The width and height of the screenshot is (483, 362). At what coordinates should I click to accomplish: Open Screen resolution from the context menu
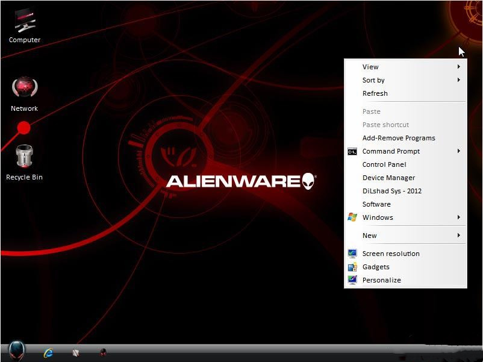pyautogui.click(x=405, y=254)
